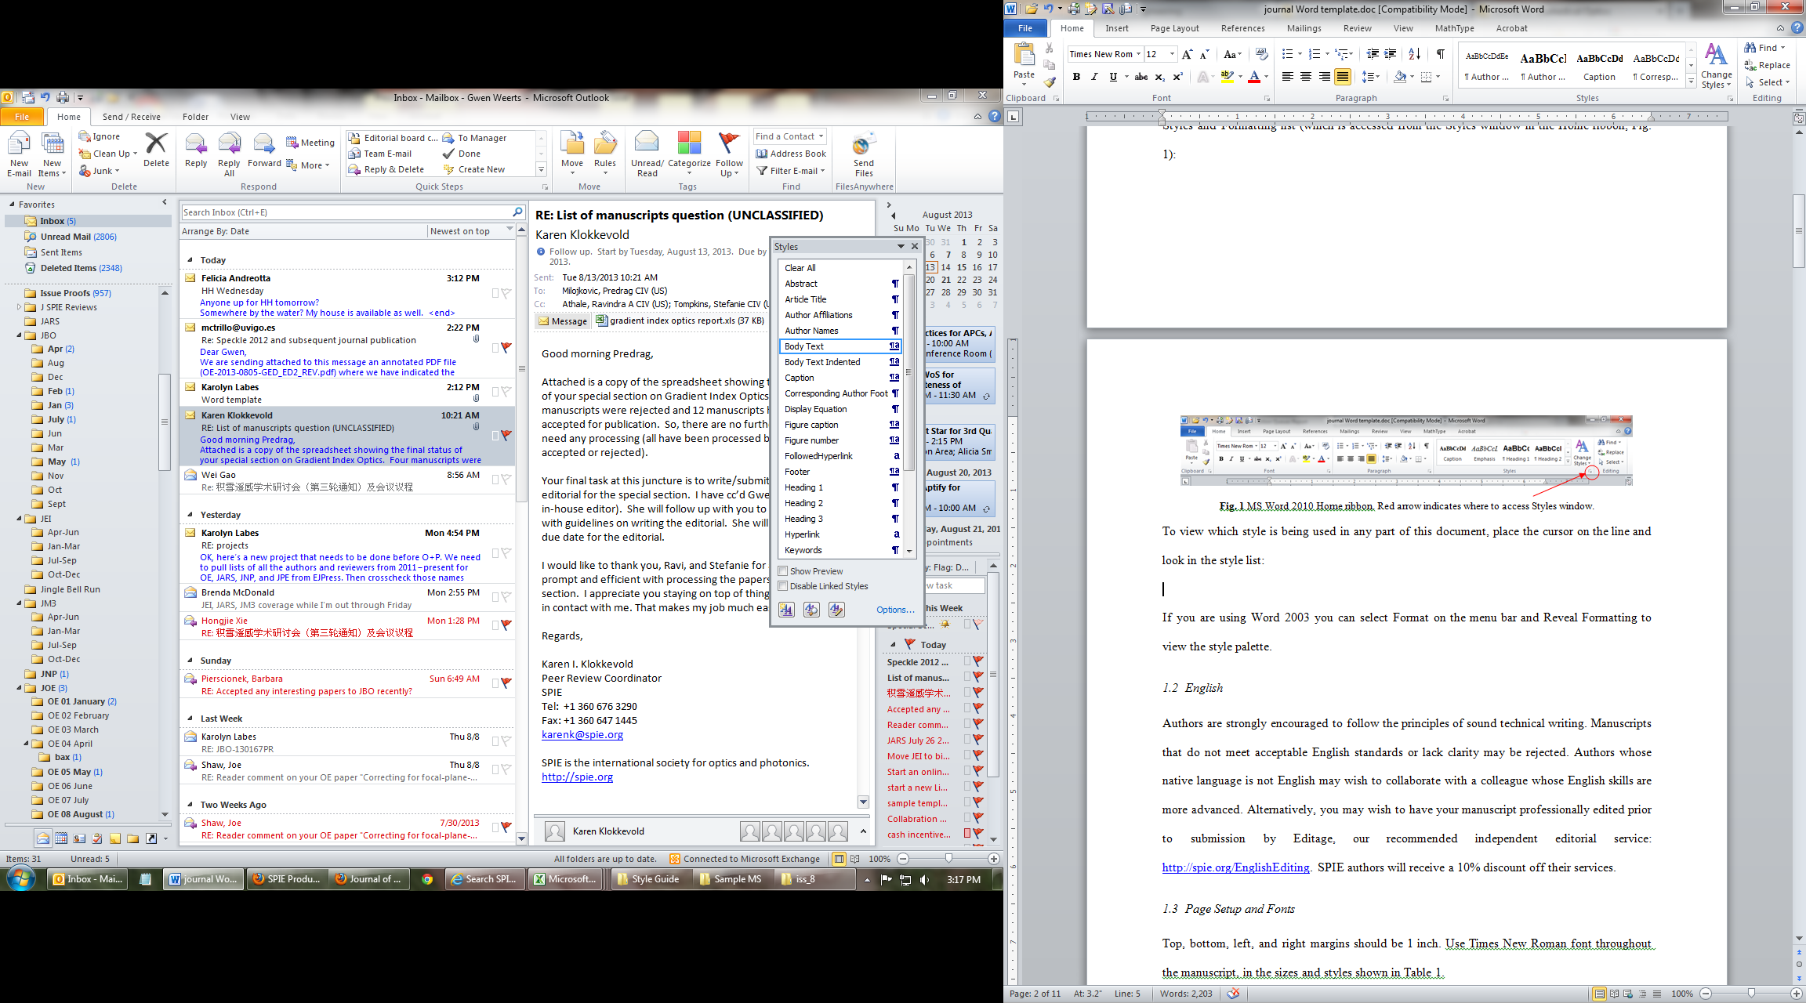Toggle flag on the Speckle 2012 task
1806x1003 pixels.
click(x=978, y=661)
